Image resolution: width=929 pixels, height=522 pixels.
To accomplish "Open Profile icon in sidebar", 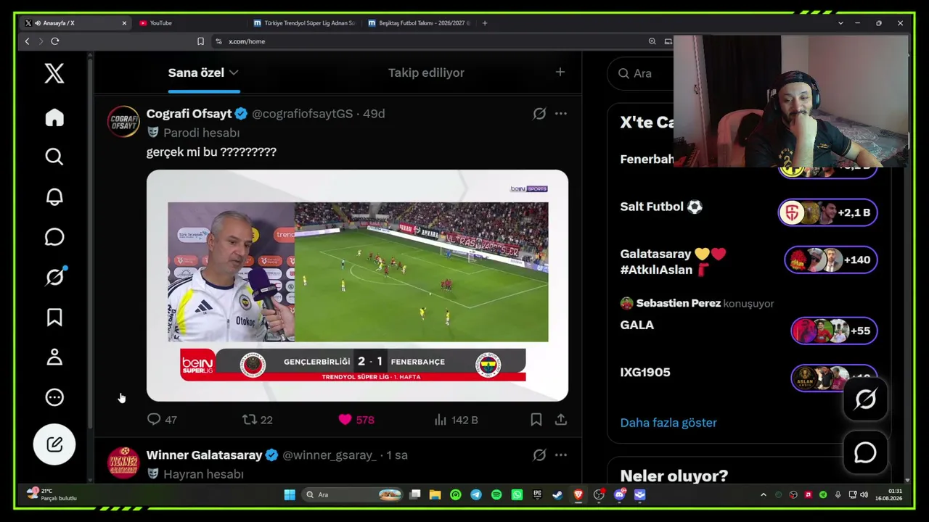I will (54, 357).
